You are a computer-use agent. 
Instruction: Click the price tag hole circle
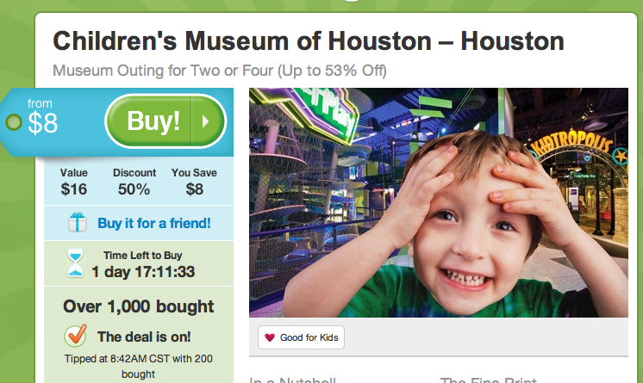tap(14, 122)
